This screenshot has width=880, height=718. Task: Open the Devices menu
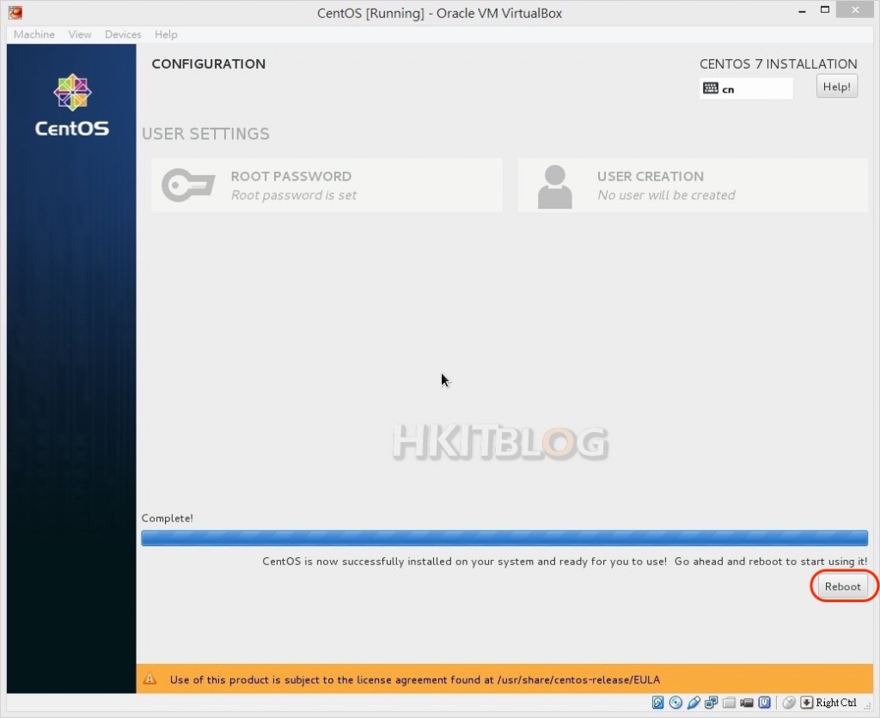coord(123,34)
